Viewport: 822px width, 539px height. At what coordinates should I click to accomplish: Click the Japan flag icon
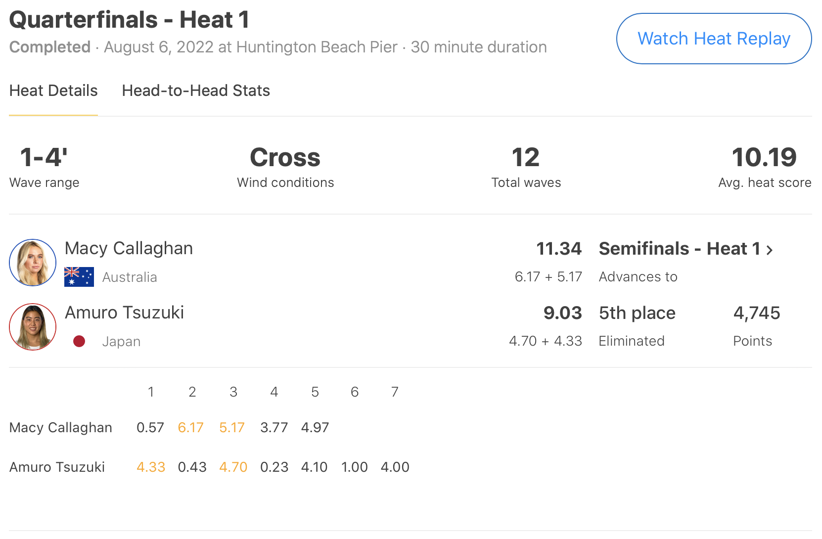pyautogui.click(x=79, y=341)
